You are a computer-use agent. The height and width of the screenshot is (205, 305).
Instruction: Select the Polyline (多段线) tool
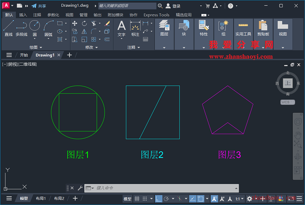22,28
